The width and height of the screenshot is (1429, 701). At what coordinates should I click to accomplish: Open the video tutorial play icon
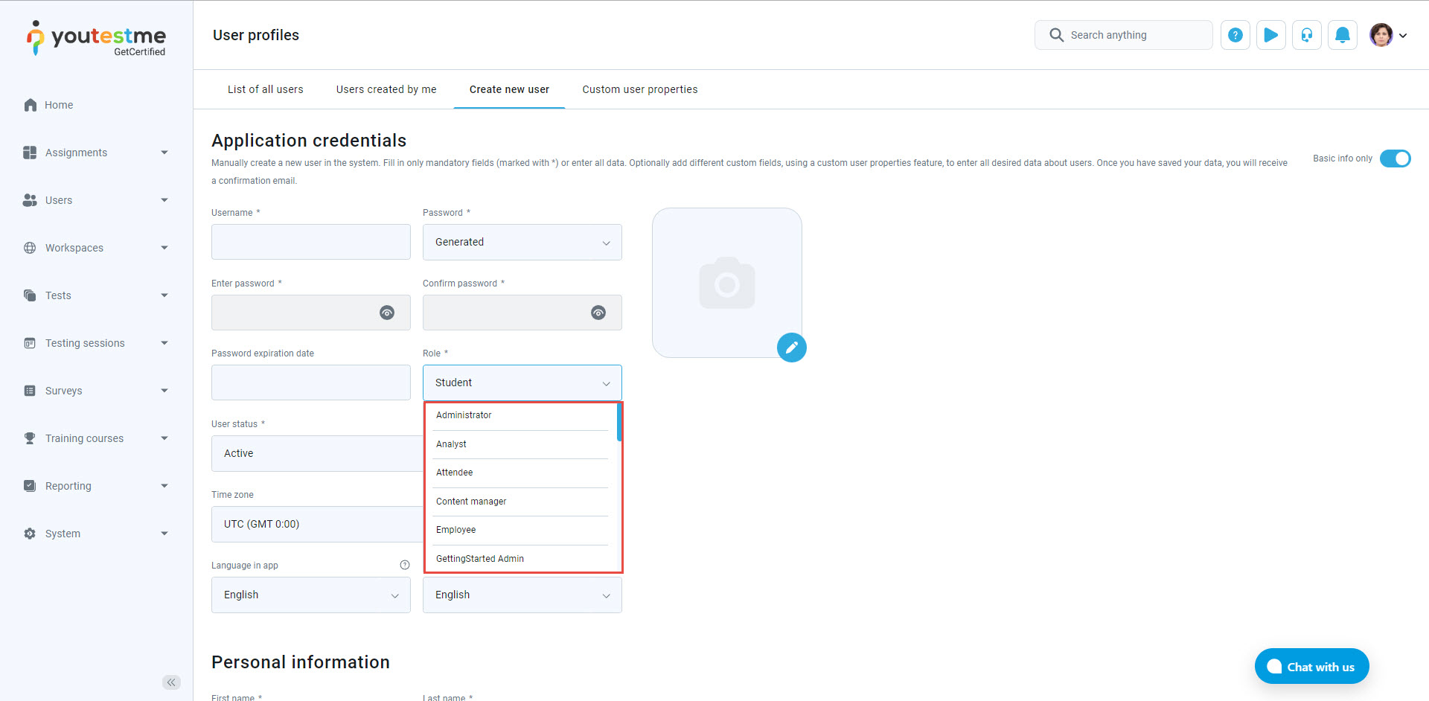tap(1270, 35)
